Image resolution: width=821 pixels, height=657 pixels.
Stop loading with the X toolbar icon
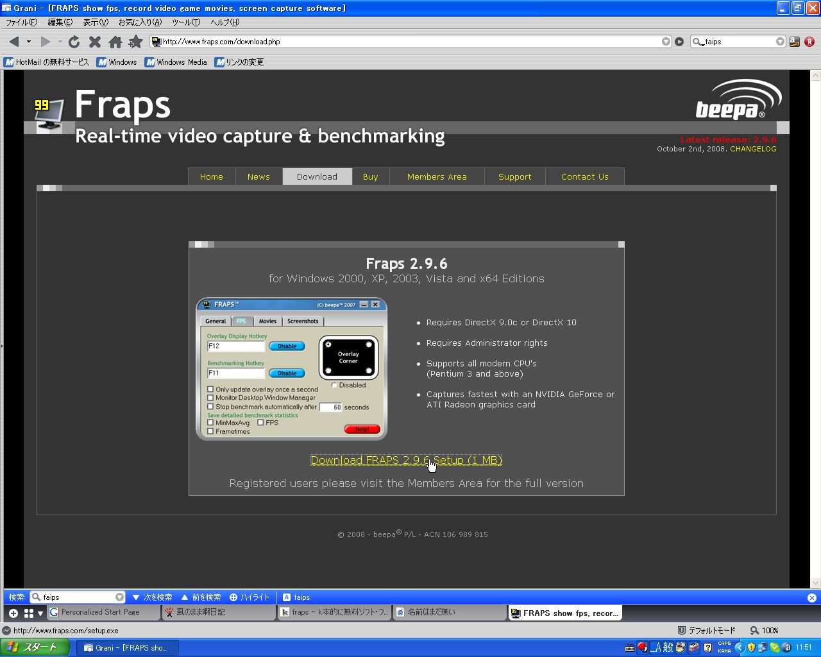coord(95,42)
